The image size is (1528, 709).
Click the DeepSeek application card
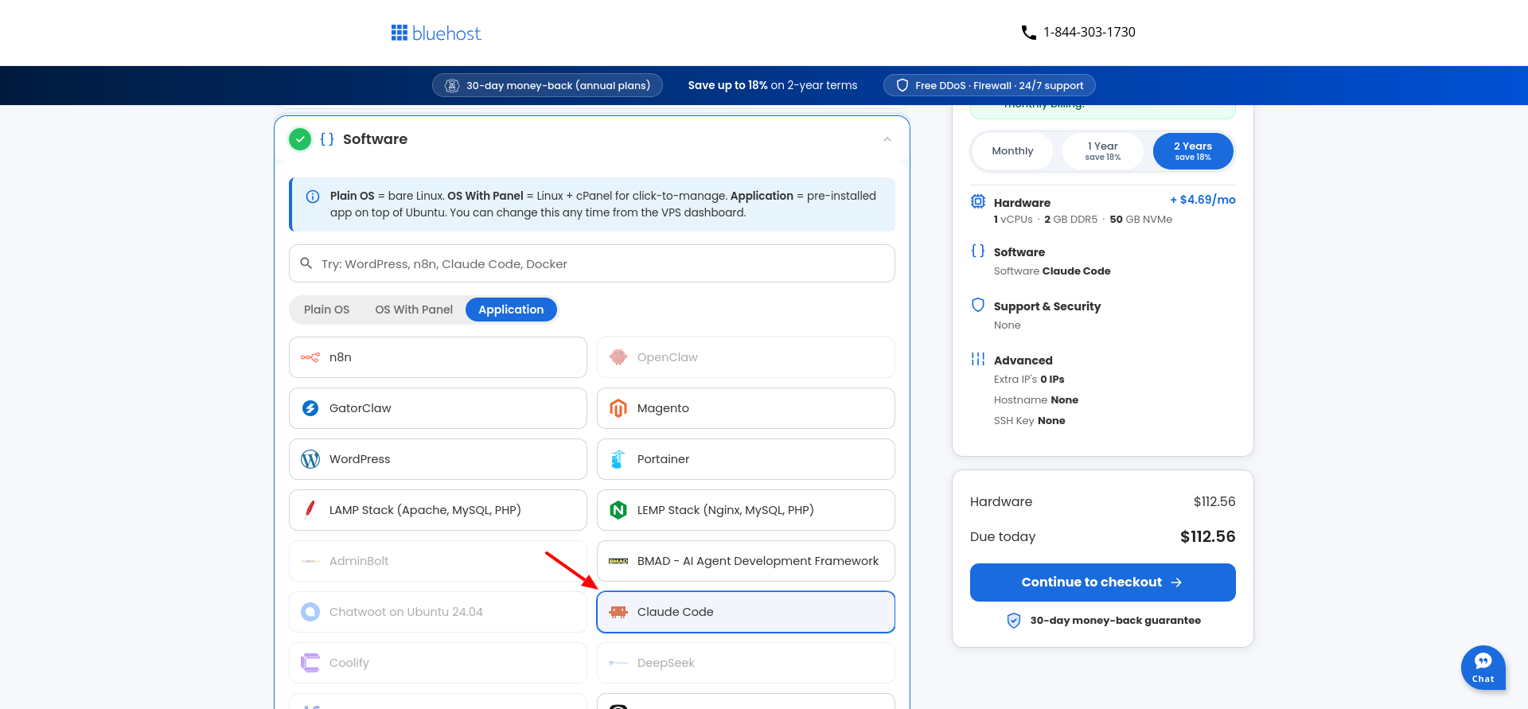(746, 663)
